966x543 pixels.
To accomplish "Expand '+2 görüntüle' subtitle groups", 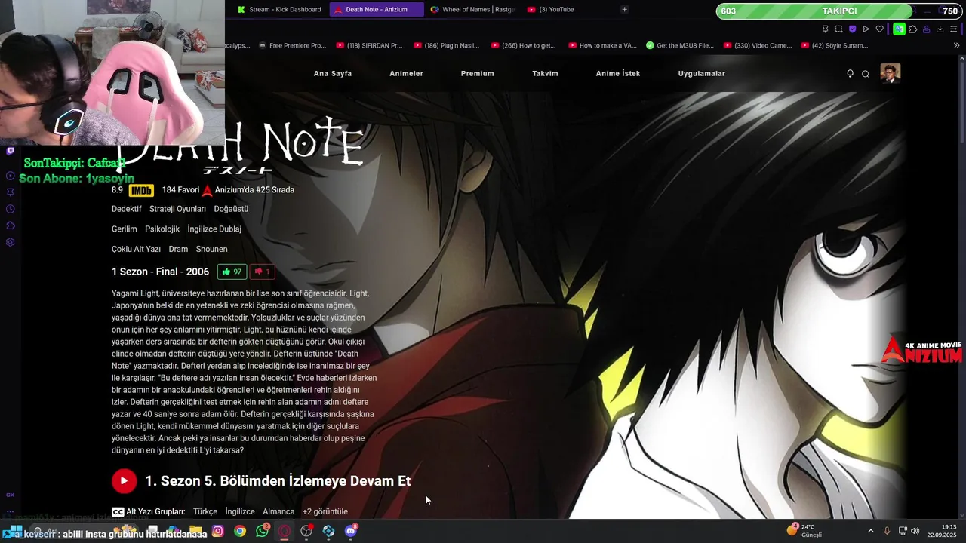I will coord(325,511).
